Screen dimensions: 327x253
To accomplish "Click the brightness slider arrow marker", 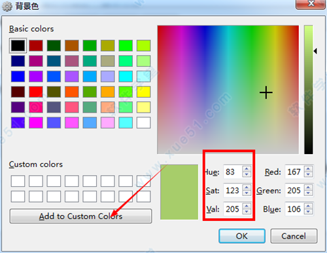I will (x=315, y=51).
